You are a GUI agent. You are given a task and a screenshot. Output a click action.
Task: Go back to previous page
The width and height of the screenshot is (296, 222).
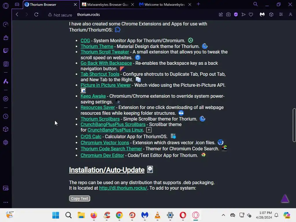coord(17,14)
